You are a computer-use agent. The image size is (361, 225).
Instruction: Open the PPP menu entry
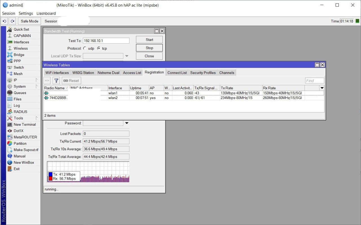pos(17,61)
